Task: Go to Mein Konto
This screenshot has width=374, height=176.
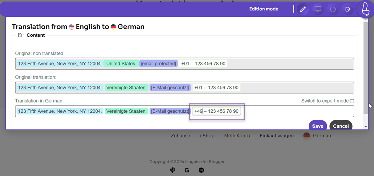Action: point(237,136)
